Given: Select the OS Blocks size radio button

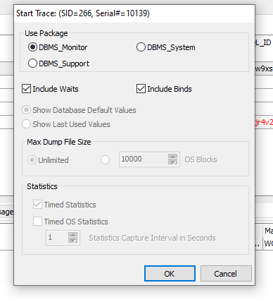Looking at the screenshot, I should pyautogui.click(x=105, y=160).
